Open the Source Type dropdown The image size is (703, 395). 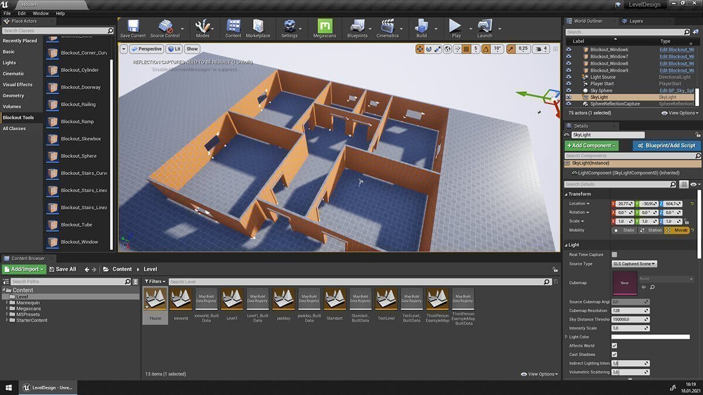[x=634, y=264]
